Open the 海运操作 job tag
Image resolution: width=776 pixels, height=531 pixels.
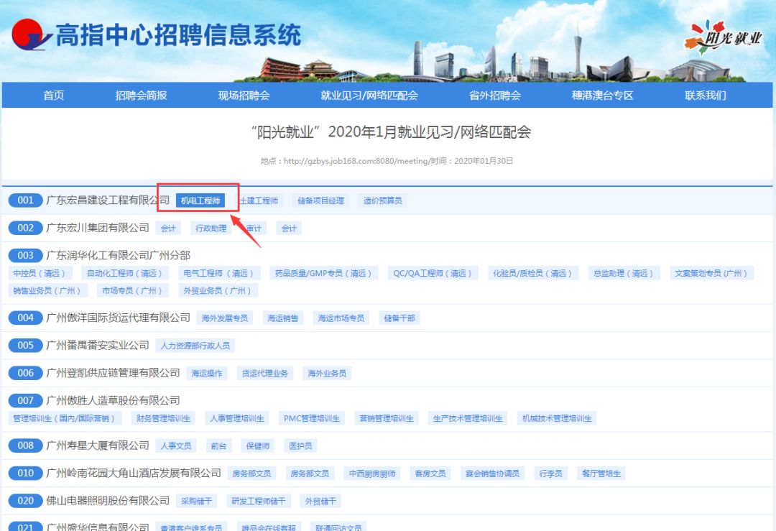(207, 374)
